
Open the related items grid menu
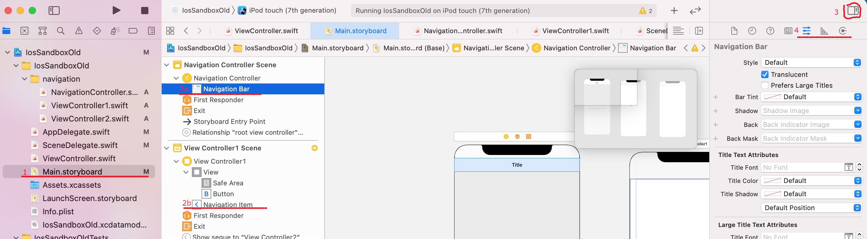coord(170,31)
